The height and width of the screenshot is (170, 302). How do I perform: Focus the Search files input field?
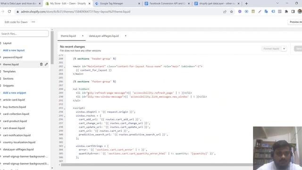(24, 34)
